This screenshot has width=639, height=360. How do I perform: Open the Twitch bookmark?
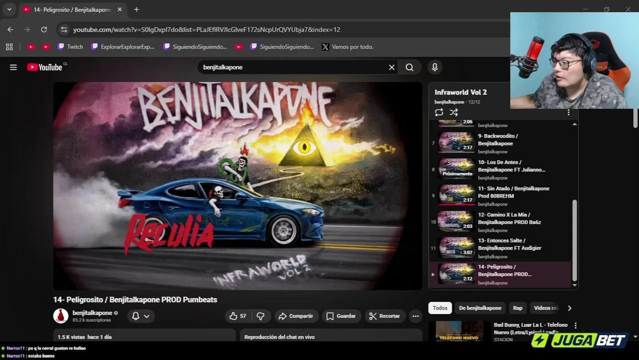pyautogui.click(x=70, y=46)
